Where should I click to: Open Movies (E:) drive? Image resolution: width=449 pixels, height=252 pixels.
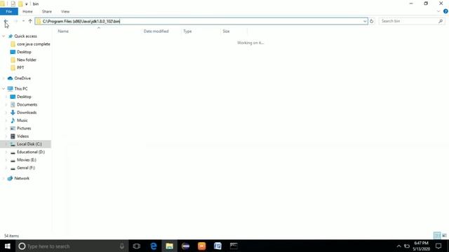coord(27,160)
